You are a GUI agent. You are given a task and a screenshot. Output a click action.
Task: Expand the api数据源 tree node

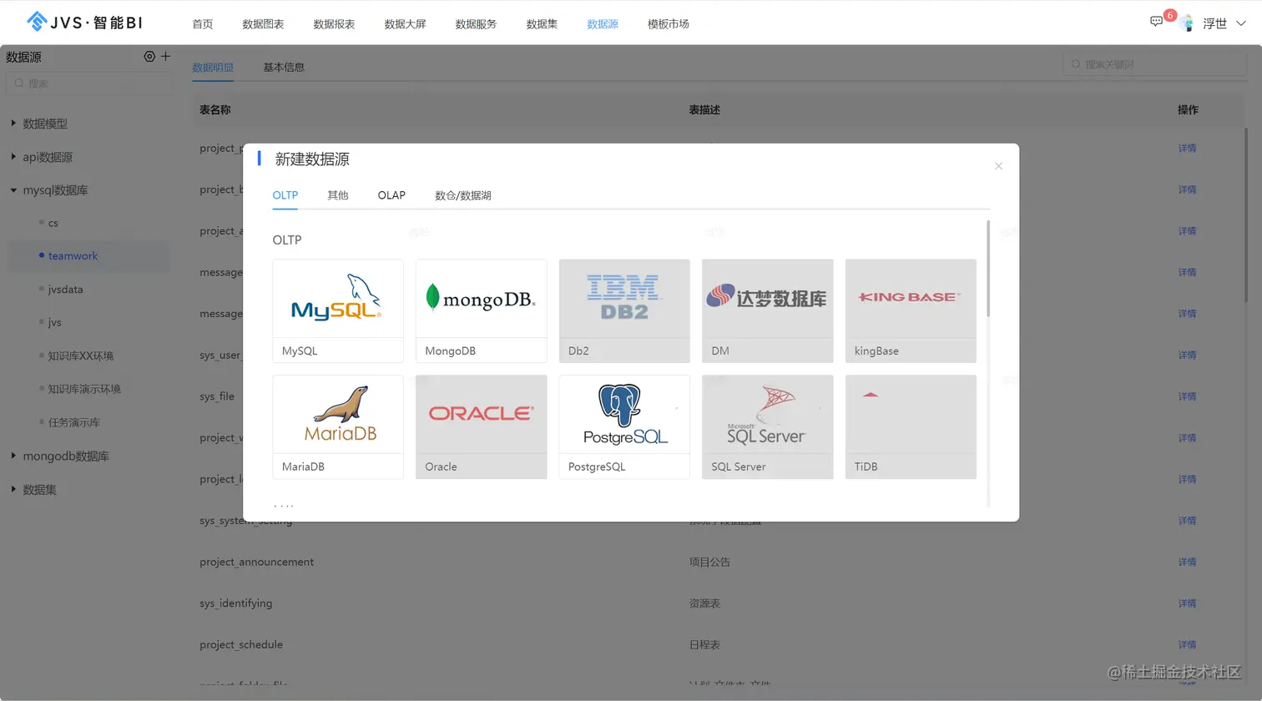pyautogui.click(x=13, y=157)
